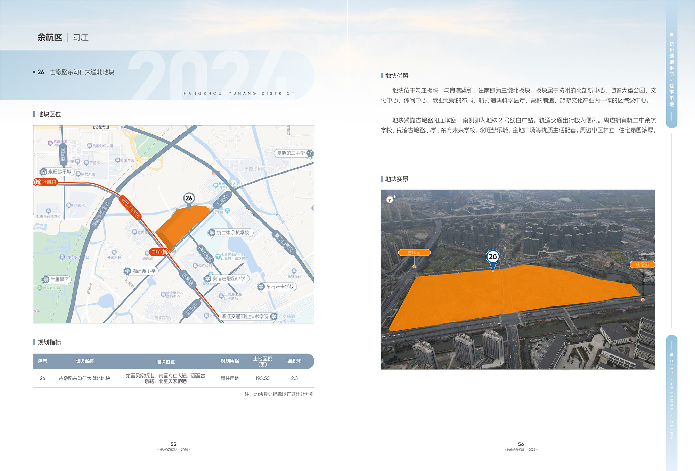The height and width of the screenshot is (471, 695).
Task: Click the 195.50 land area value
Action: click(262, 378)
